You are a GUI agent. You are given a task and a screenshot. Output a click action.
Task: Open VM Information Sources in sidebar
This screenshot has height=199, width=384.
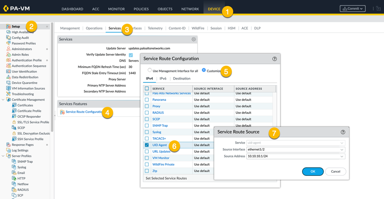click(28, 89)
